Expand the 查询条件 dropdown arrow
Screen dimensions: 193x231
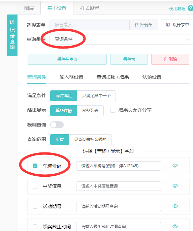coord(188,39)
